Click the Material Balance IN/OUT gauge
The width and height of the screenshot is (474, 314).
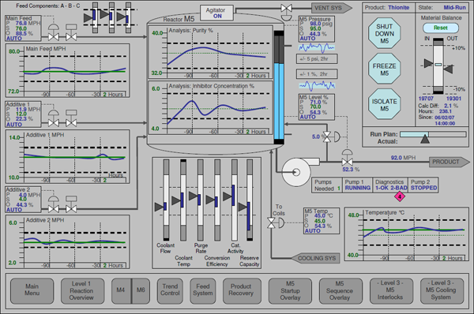438,65
